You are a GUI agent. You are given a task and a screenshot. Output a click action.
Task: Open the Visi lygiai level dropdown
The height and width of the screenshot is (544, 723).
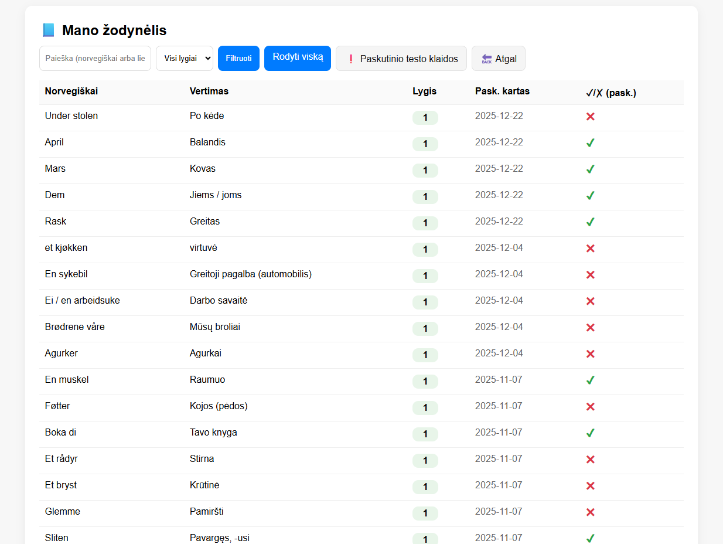pyautogui.click(x=185, y=59)
